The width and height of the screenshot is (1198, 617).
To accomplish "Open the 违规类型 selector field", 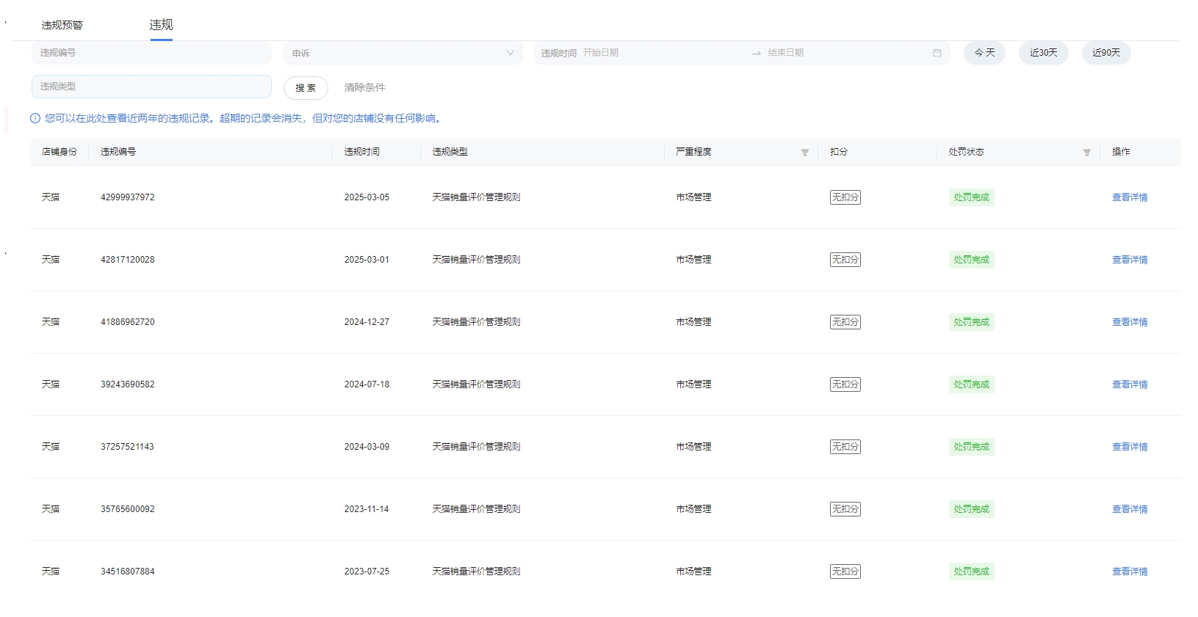I will (151, 87).
